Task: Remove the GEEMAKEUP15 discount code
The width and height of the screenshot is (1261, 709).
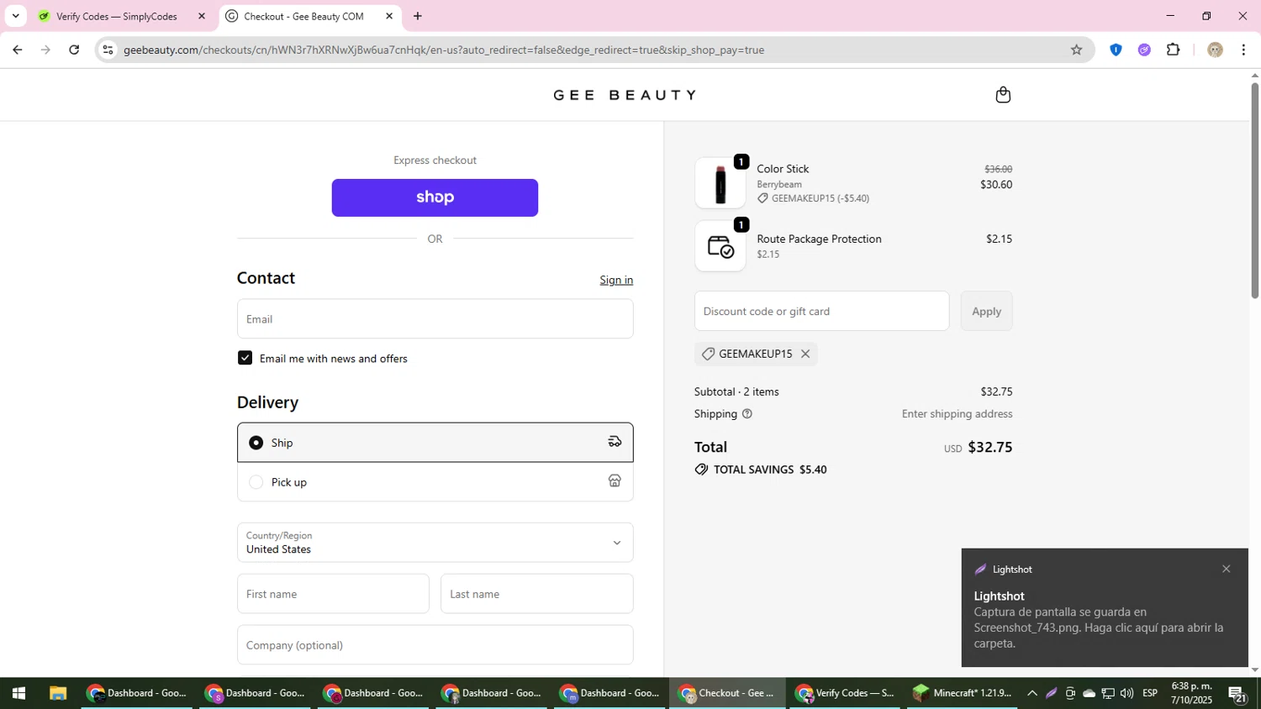Action: (805, 354)
